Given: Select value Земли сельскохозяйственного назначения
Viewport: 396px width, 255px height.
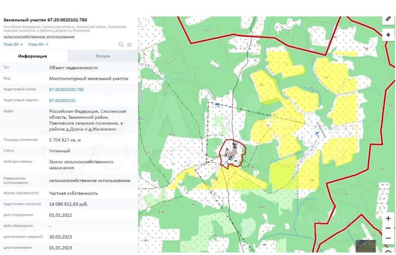Looking at the screenshot, I should click(81, 165).
